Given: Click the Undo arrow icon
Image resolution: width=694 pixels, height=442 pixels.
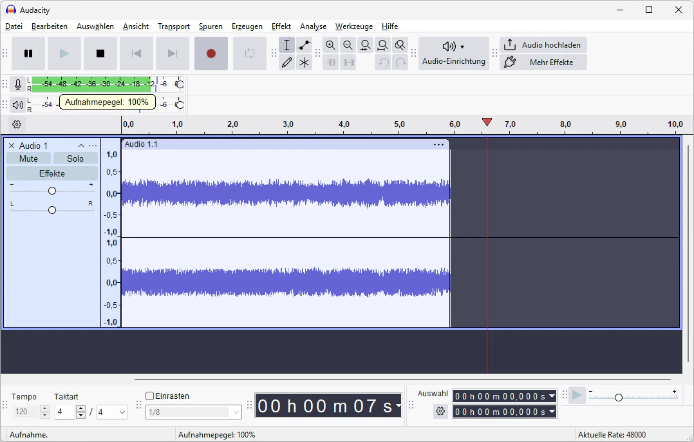Looking at the screenshot, I should [383, 62].
